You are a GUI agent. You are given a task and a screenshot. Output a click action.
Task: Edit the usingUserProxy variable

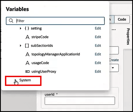(98, 71)
